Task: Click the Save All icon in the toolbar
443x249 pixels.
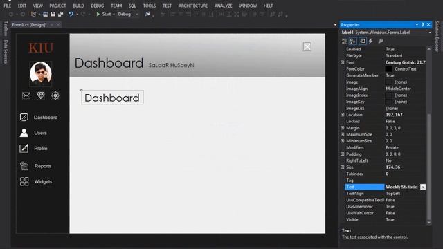Action: [x=60, y=14]
